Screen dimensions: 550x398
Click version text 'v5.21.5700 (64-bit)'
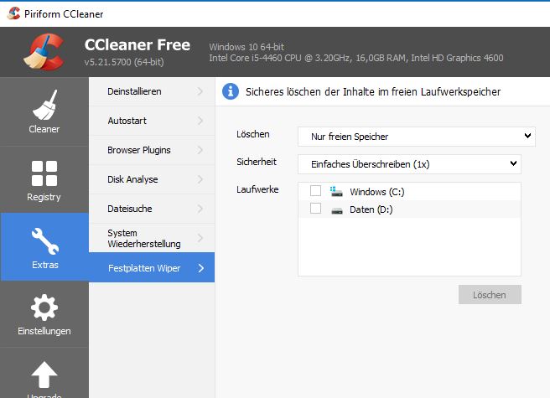click(x=124, y=62)
